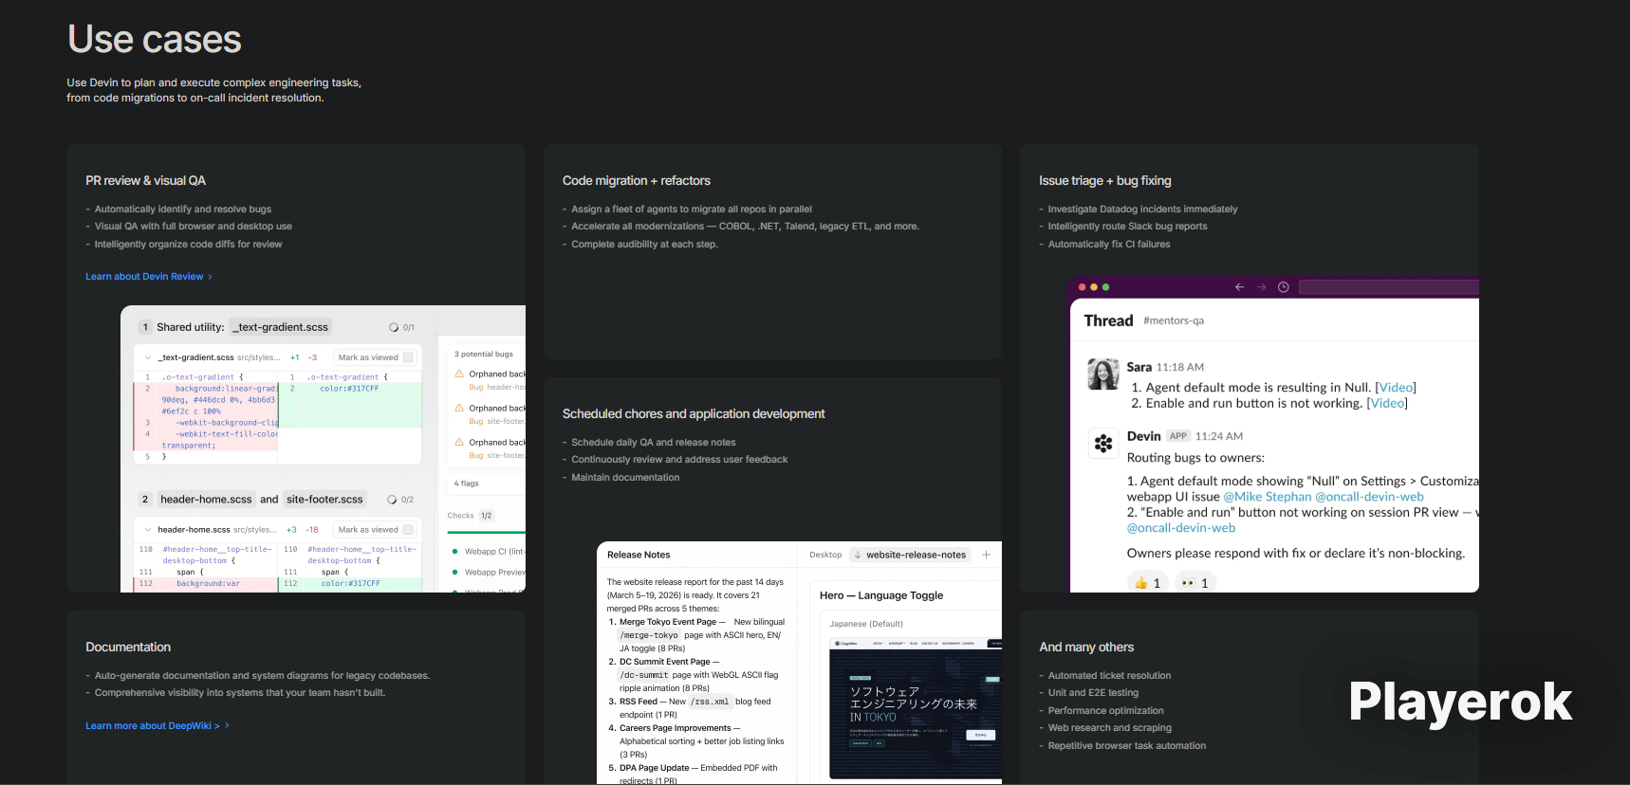Click the step 2 badge beside header-home.scss
The image size is (1630, 785).
pyautogui.click(x=145, y=500)
